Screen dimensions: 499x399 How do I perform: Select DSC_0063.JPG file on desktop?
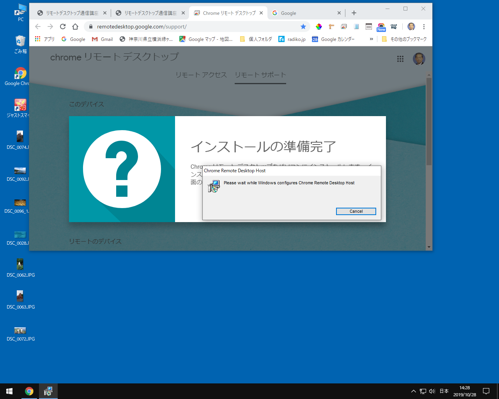click(21, 300)
